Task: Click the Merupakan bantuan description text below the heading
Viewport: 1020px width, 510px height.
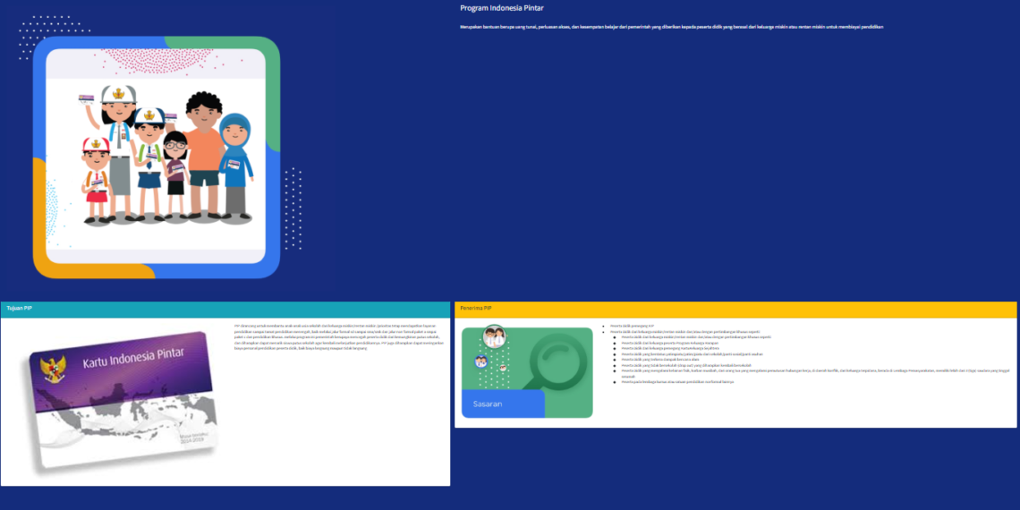Action: click(x=671, y=27)
